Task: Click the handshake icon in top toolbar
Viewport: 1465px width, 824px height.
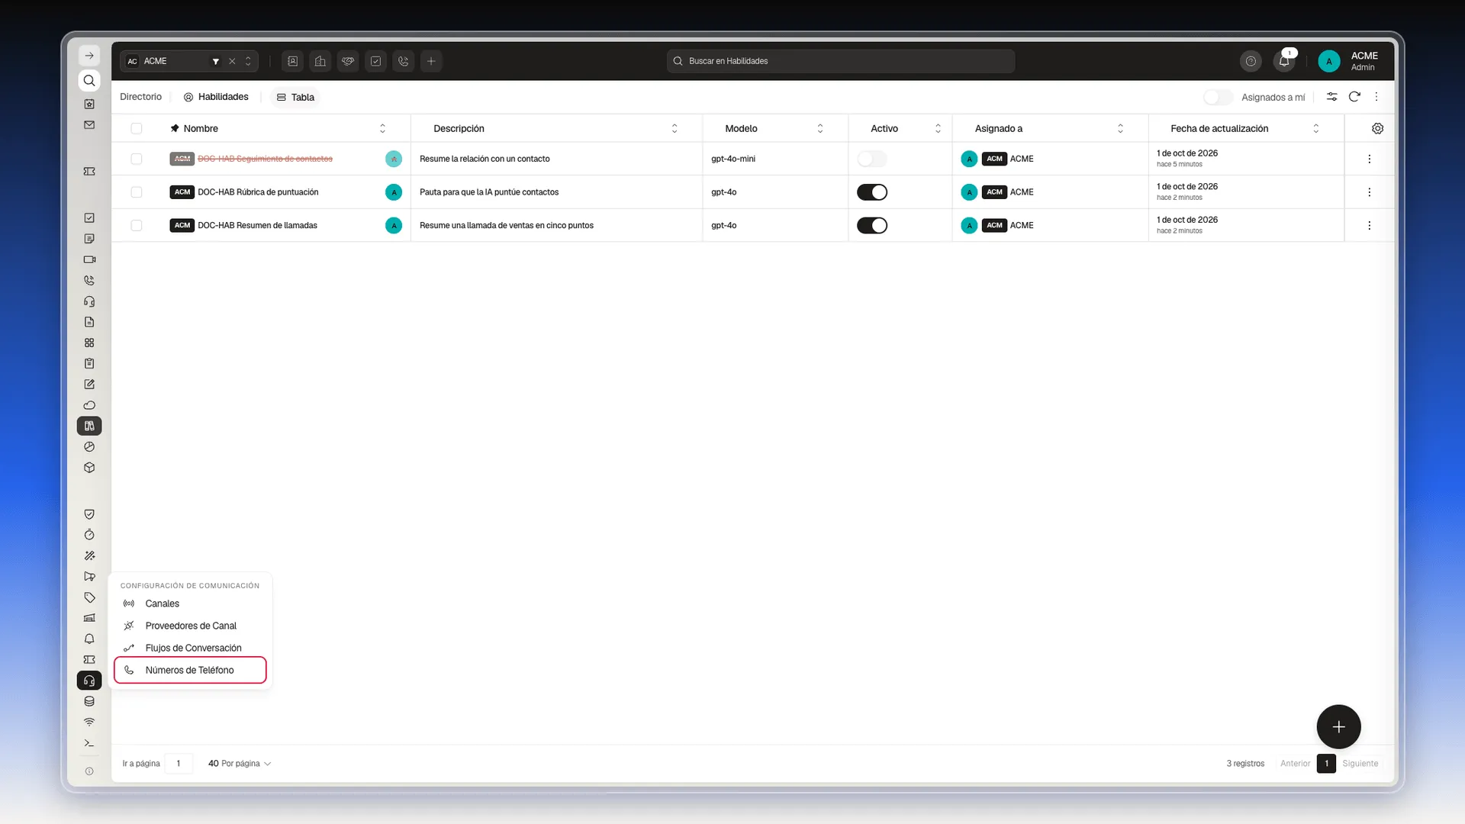Action: 348,61
